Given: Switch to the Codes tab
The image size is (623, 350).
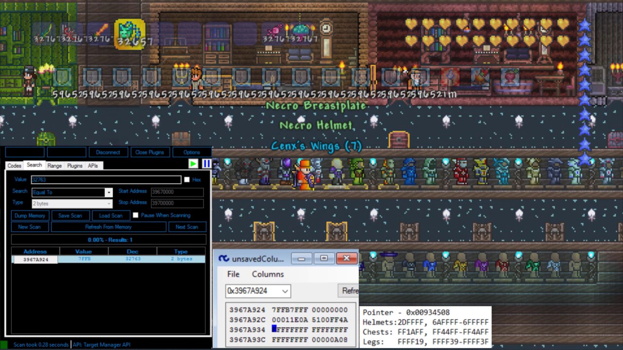Looking at the screenshot, I should (14, 166).
